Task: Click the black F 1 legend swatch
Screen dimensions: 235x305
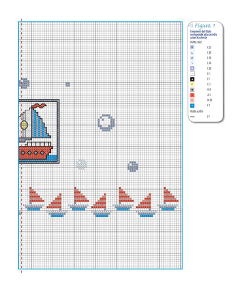Action: click(192, 79)
